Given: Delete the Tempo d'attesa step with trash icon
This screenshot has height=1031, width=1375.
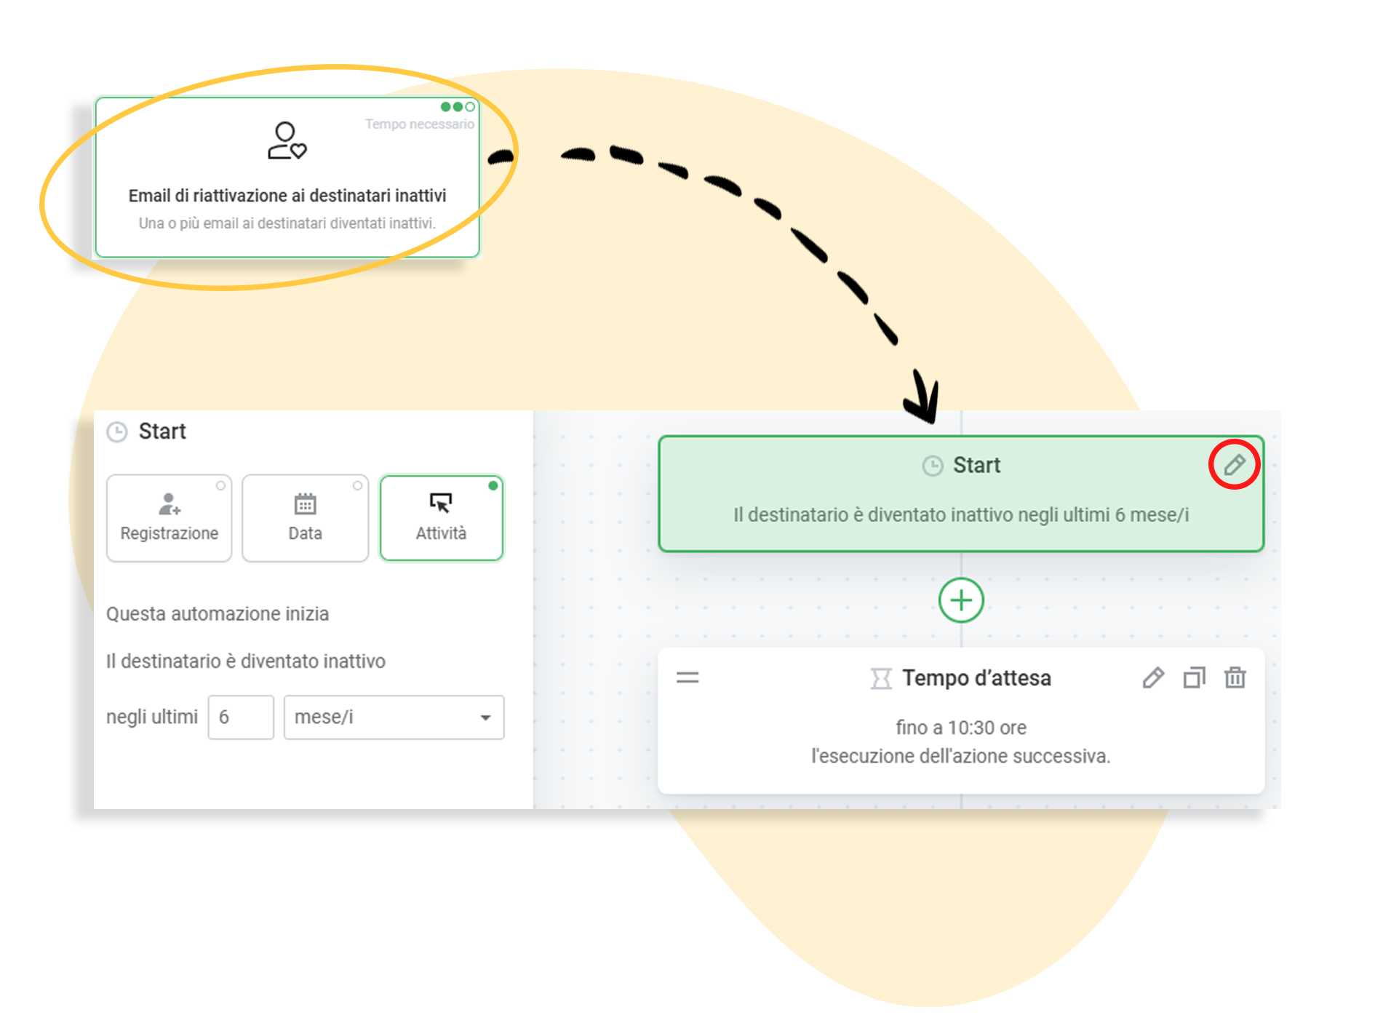Looking at the screenshot, I should [x=1235, y=678].
